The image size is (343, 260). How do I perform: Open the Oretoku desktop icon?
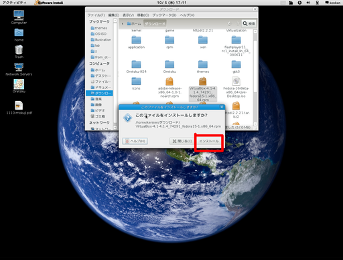point(19,86)
